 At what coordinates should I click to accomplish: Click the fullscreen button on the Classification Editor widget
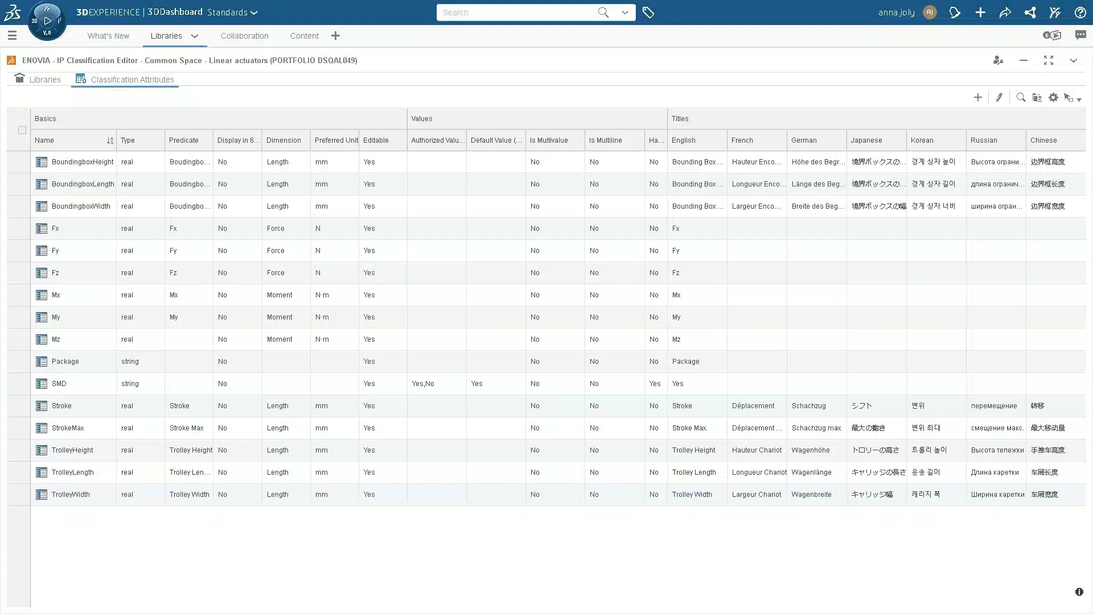(1049, 60)
